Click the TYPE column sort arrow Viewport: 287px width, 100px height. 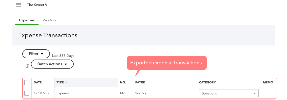pyautogui.click(x=66, y=82)
